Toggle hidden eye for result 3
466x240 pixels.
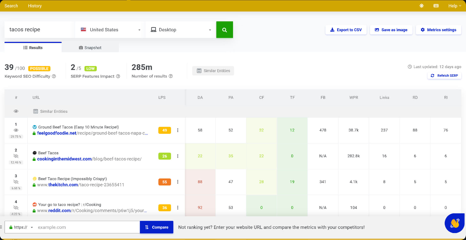click(16, 182)
